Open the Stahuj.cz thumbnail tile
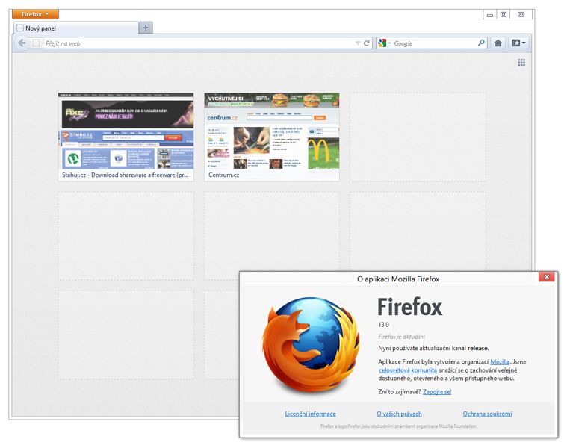567x448 pixels. point(126,137)
